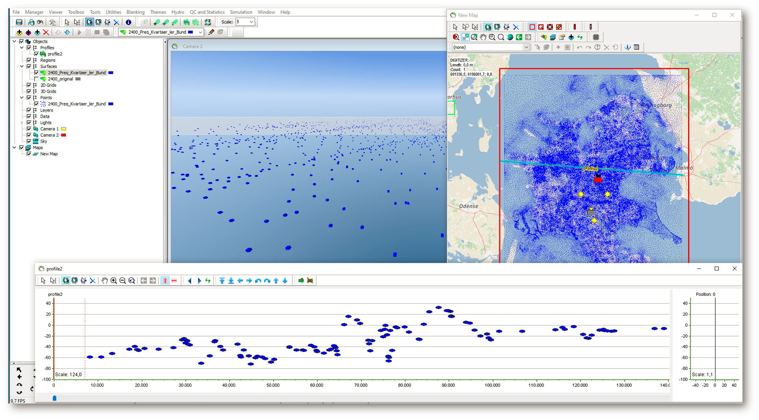Image resolution: width=759 pixels, height=420 pixels.
Task: Collapse the Objects tree node
Action: click(15, 41)
